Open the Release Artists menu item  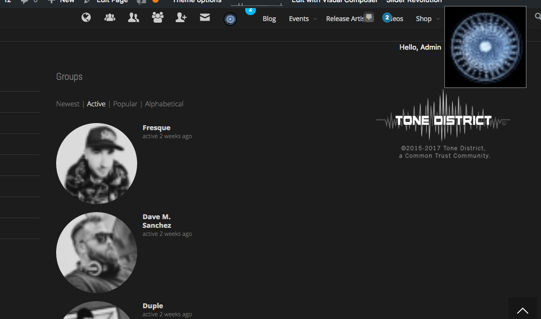pos(344,19)
